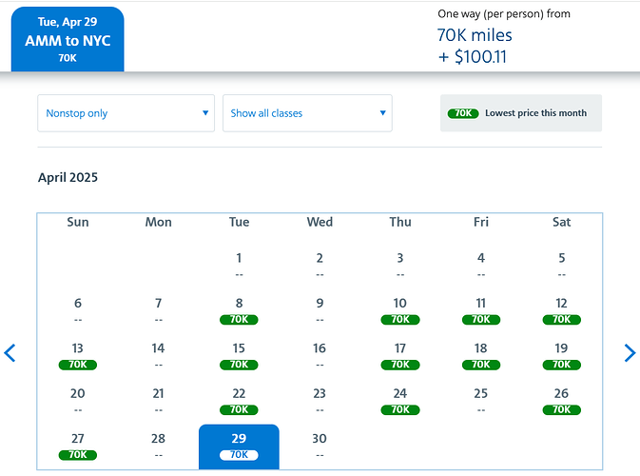Go to previous month with left arrow
The height and width of the screenshot is (476, 640).
(10, 353)
